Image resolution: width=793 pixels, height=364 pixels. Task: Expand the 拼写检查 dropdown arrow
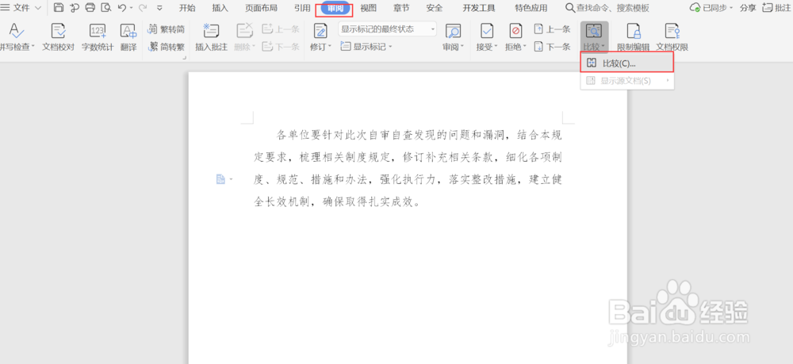[33, 47]
